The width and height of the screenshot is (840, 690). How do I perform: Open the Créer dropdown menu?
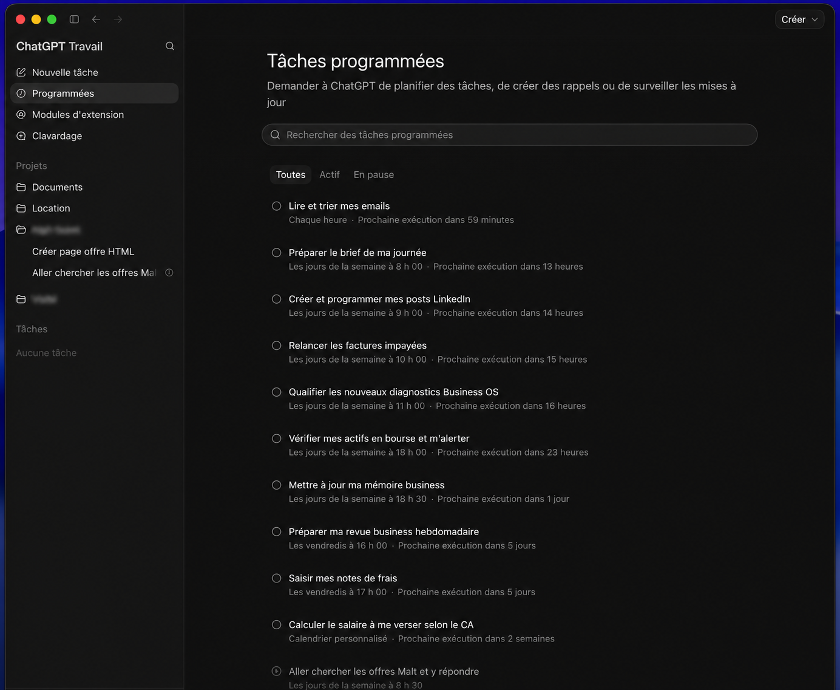[799, 19]
